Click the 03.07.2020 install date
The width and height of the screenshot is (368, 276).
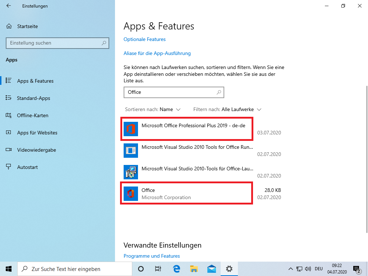click(x=269, y=133)
